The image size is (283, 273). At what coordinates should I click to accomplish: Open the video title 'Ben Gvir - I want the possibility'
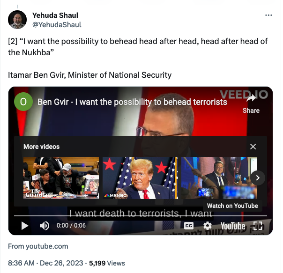coord(132,102)
